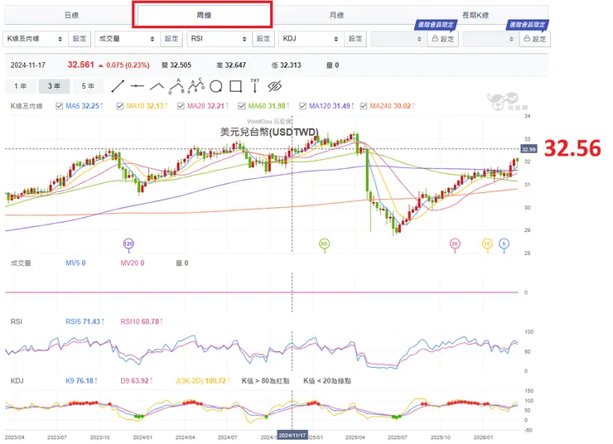Select the TXT text annotation tool
The height and width of the screenshot is (444, 613).
click(255, 85)
